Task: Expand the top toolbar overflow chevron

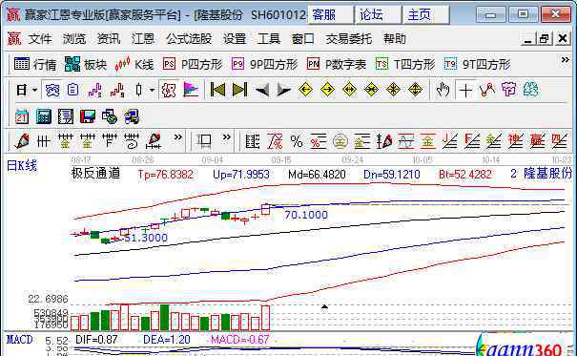Action: [x=565, y=59]
